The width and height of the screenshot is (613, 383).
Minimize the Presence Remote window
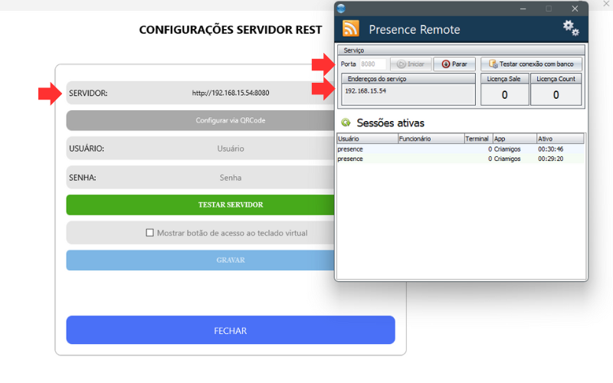(x=523, y=8)
